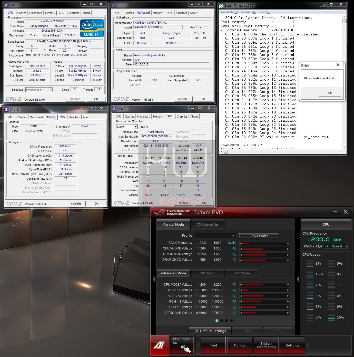The width and height of the screenshot is (354, 357).
Task: Open the Tool button in AI Suite
Action: pos(213,345)
